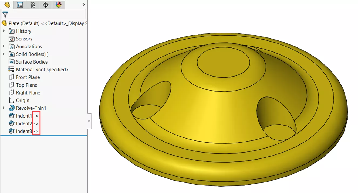Click the Top Plane icon
This screenshot has height=193, width=358.
pyautogui.click(x=11, y=85)
